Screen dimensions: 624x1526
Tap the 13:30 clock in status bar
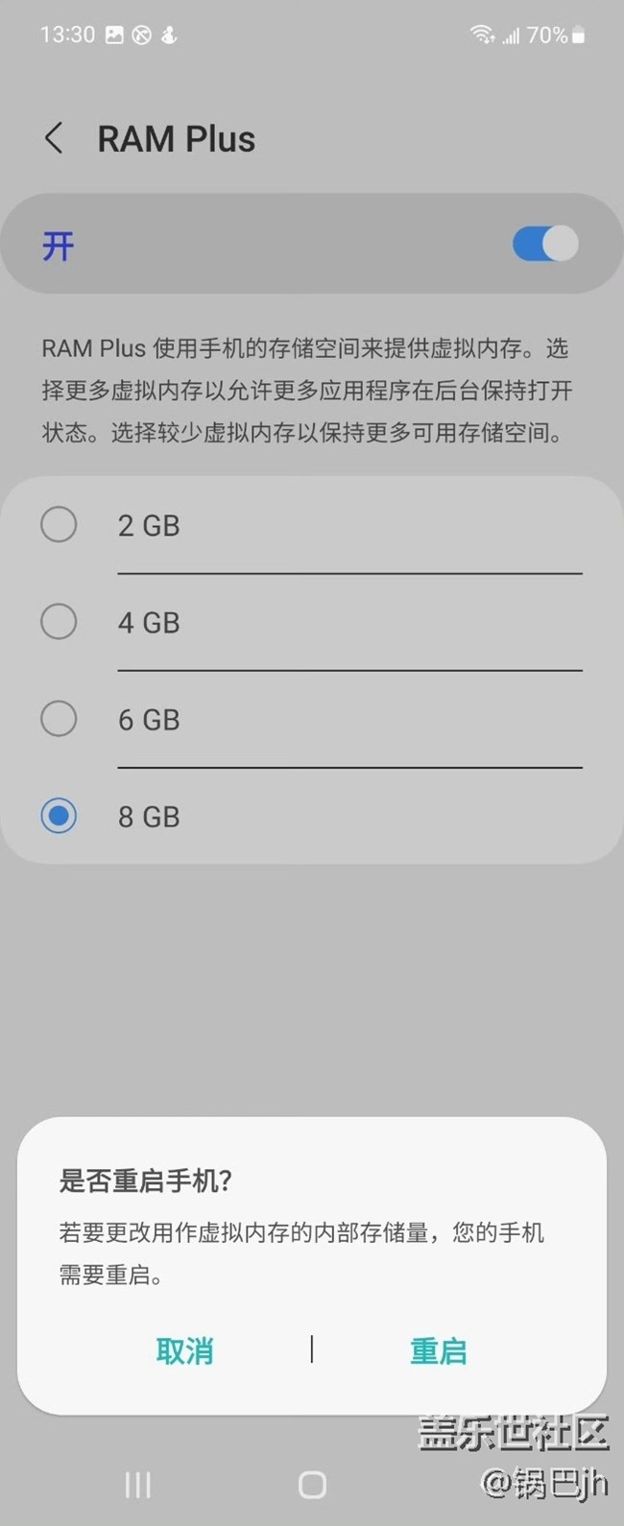pyautogui.click(x=67, y=36)
